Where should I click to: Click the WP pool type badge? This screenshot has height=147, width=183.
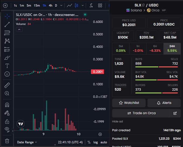click(x=164, y=10)
